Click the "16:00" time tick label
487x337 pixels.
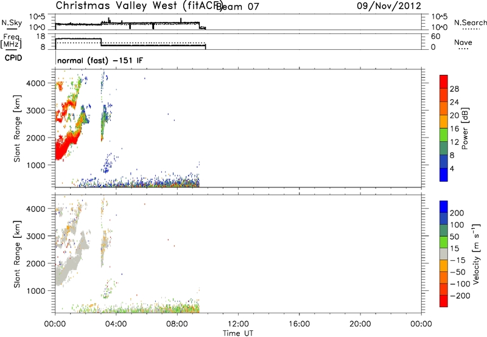tap(299, 324)
